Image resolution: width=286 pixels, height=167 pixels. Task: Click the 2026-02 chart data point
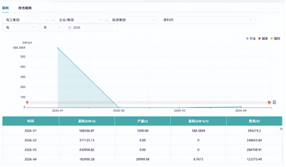click(x=119, y=107)
